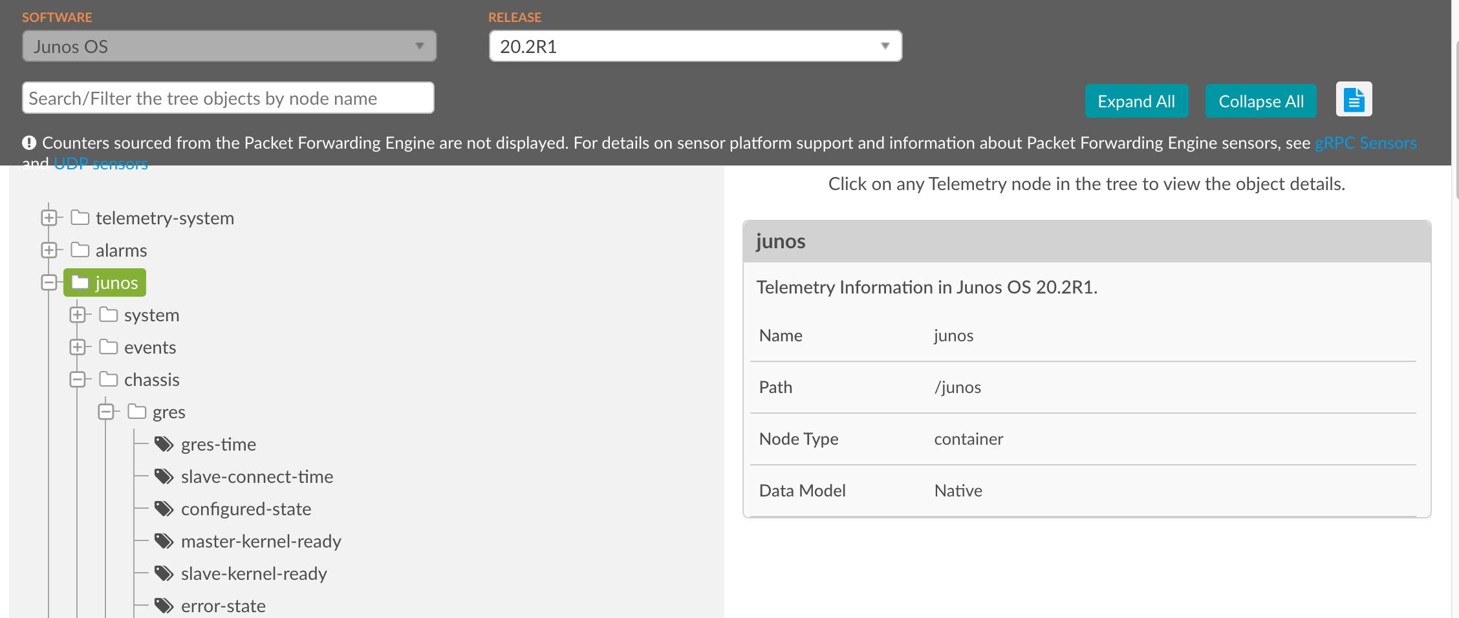1459x618 pixels.
Task: Click the tag icon beside master-kernel-ready
Action: click(x=164, y=541)
